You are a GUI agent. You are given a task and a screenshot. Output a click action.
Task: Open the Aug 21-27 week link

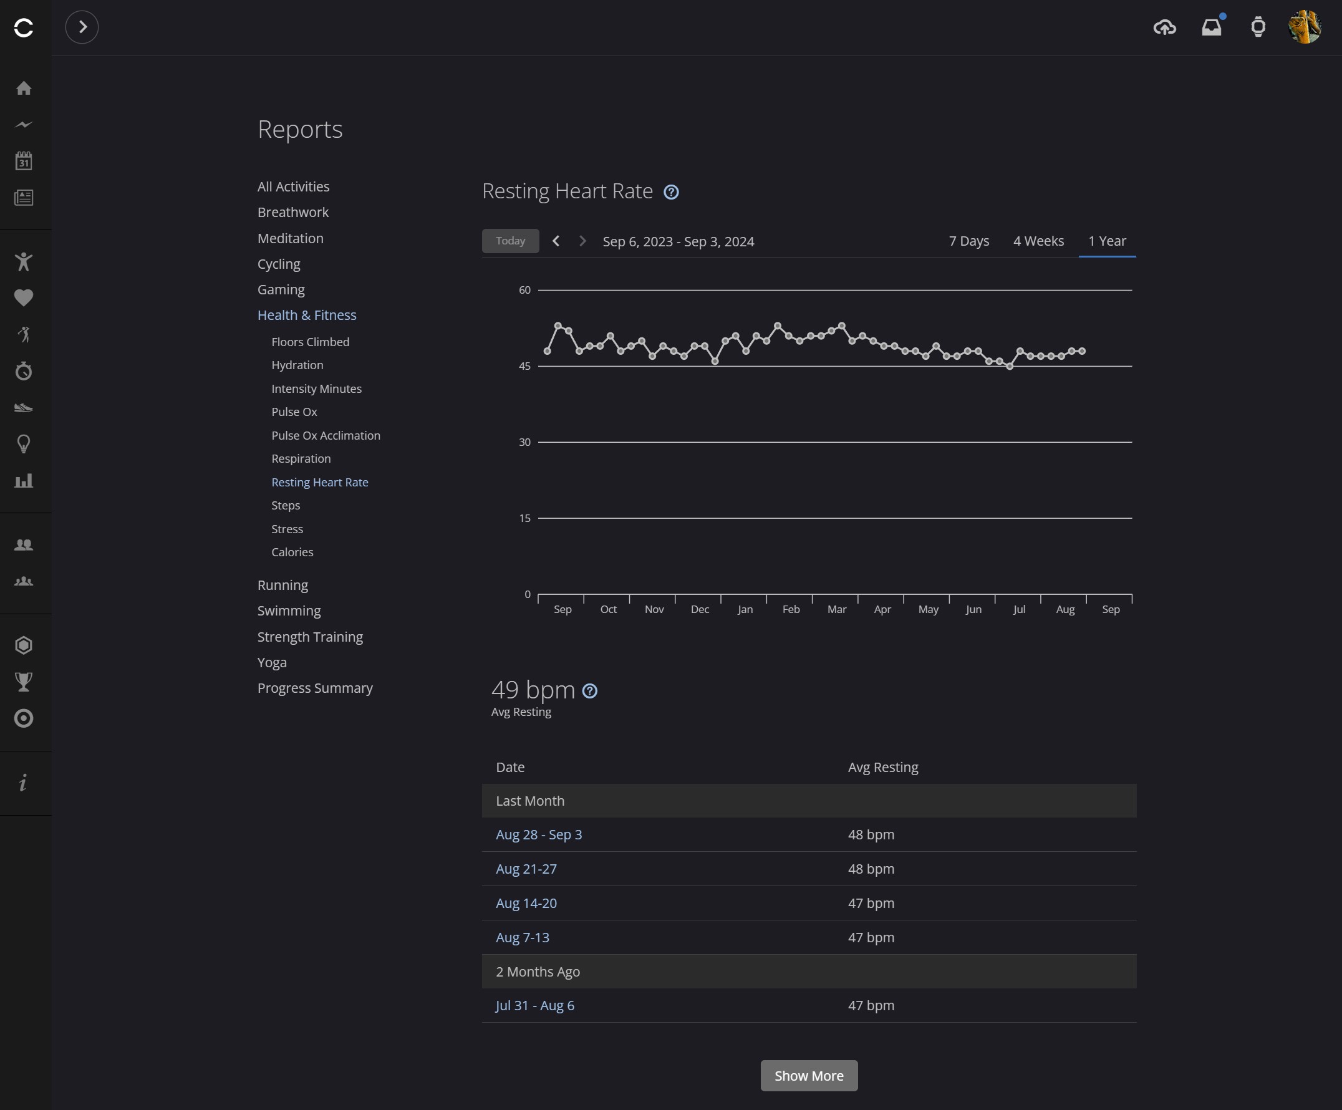coord(526,869)
